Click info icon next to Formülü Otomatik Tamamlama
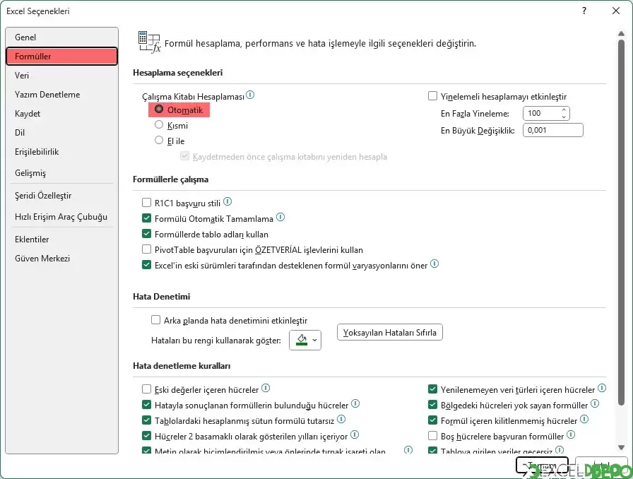 [280, 218]
